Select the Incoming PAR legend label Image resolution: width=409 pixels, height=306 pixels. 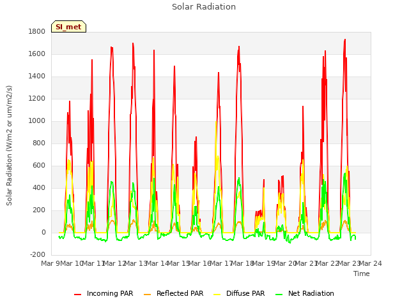[x=110, y=293]
